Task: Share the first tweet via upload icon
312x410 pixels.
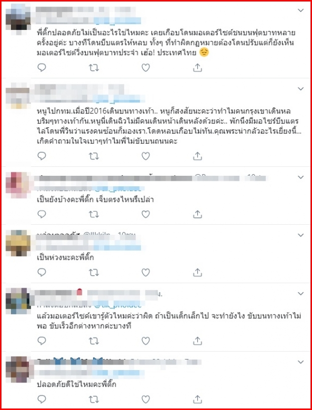Action: pyautogui.click(x=197, y=68)
